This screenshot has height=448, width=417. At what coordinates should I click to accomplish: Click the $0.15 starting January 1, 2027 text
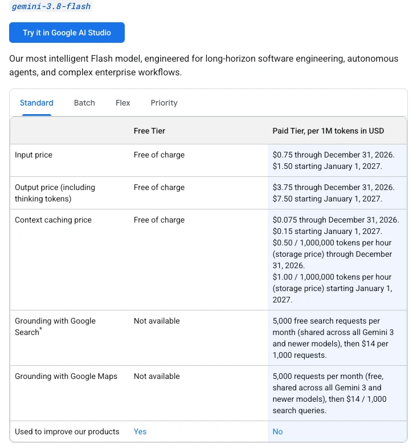point(327,232)
